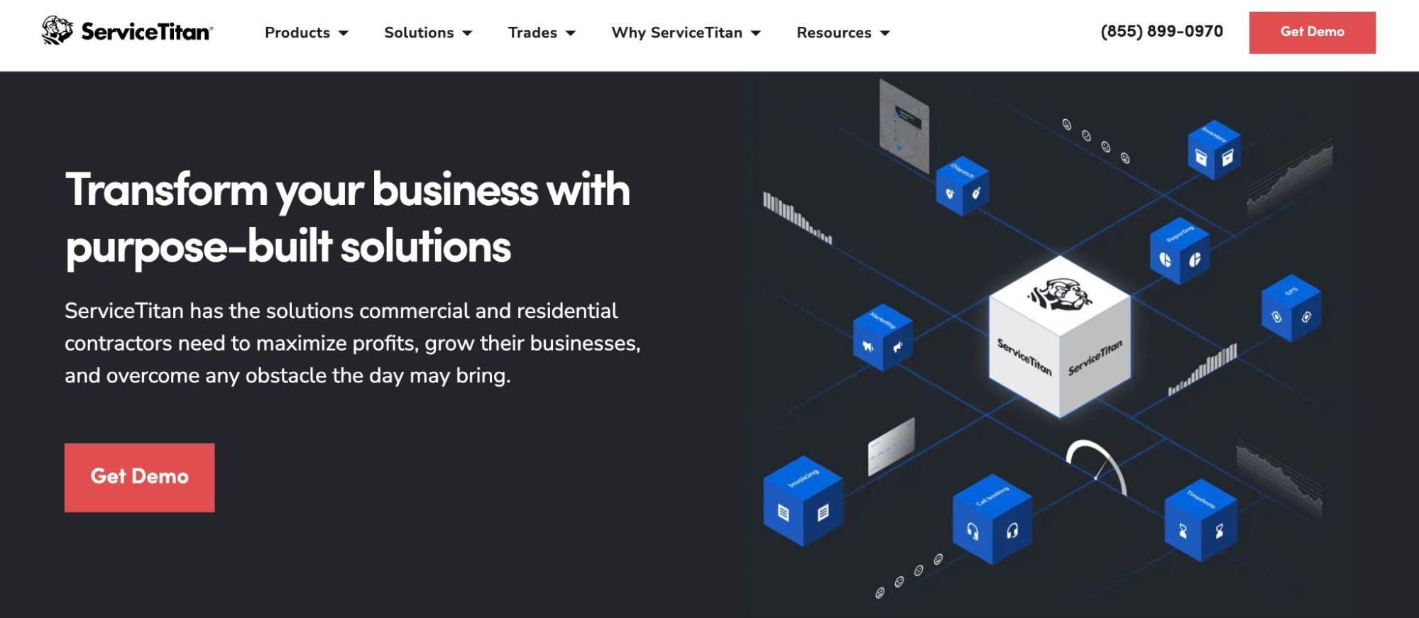Select the Reporting cube with pie charts
The width and height of the screenshot is (1419, 618).
[1179, 251]
